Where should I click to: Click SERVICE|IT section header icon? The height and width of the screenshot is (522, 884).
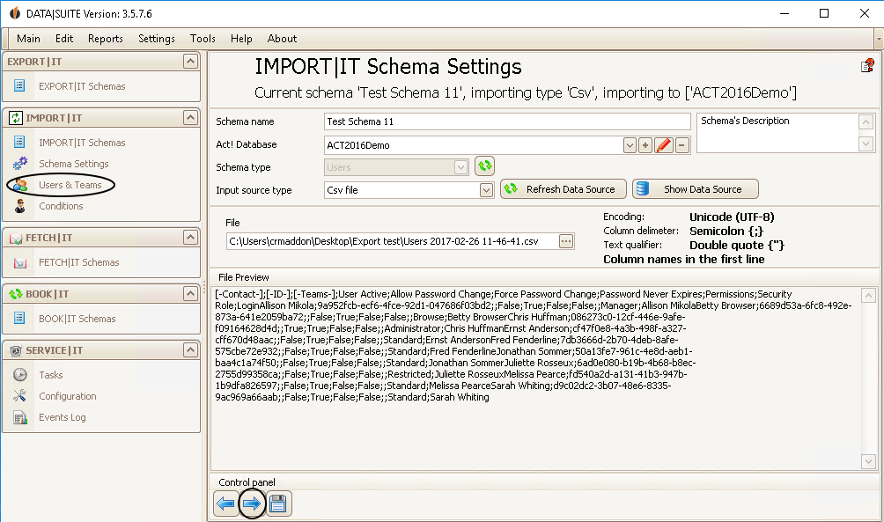tap(16, 350)
